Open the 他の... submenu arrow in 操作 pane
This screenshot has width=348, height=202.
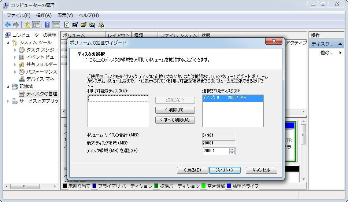(340, 53)
